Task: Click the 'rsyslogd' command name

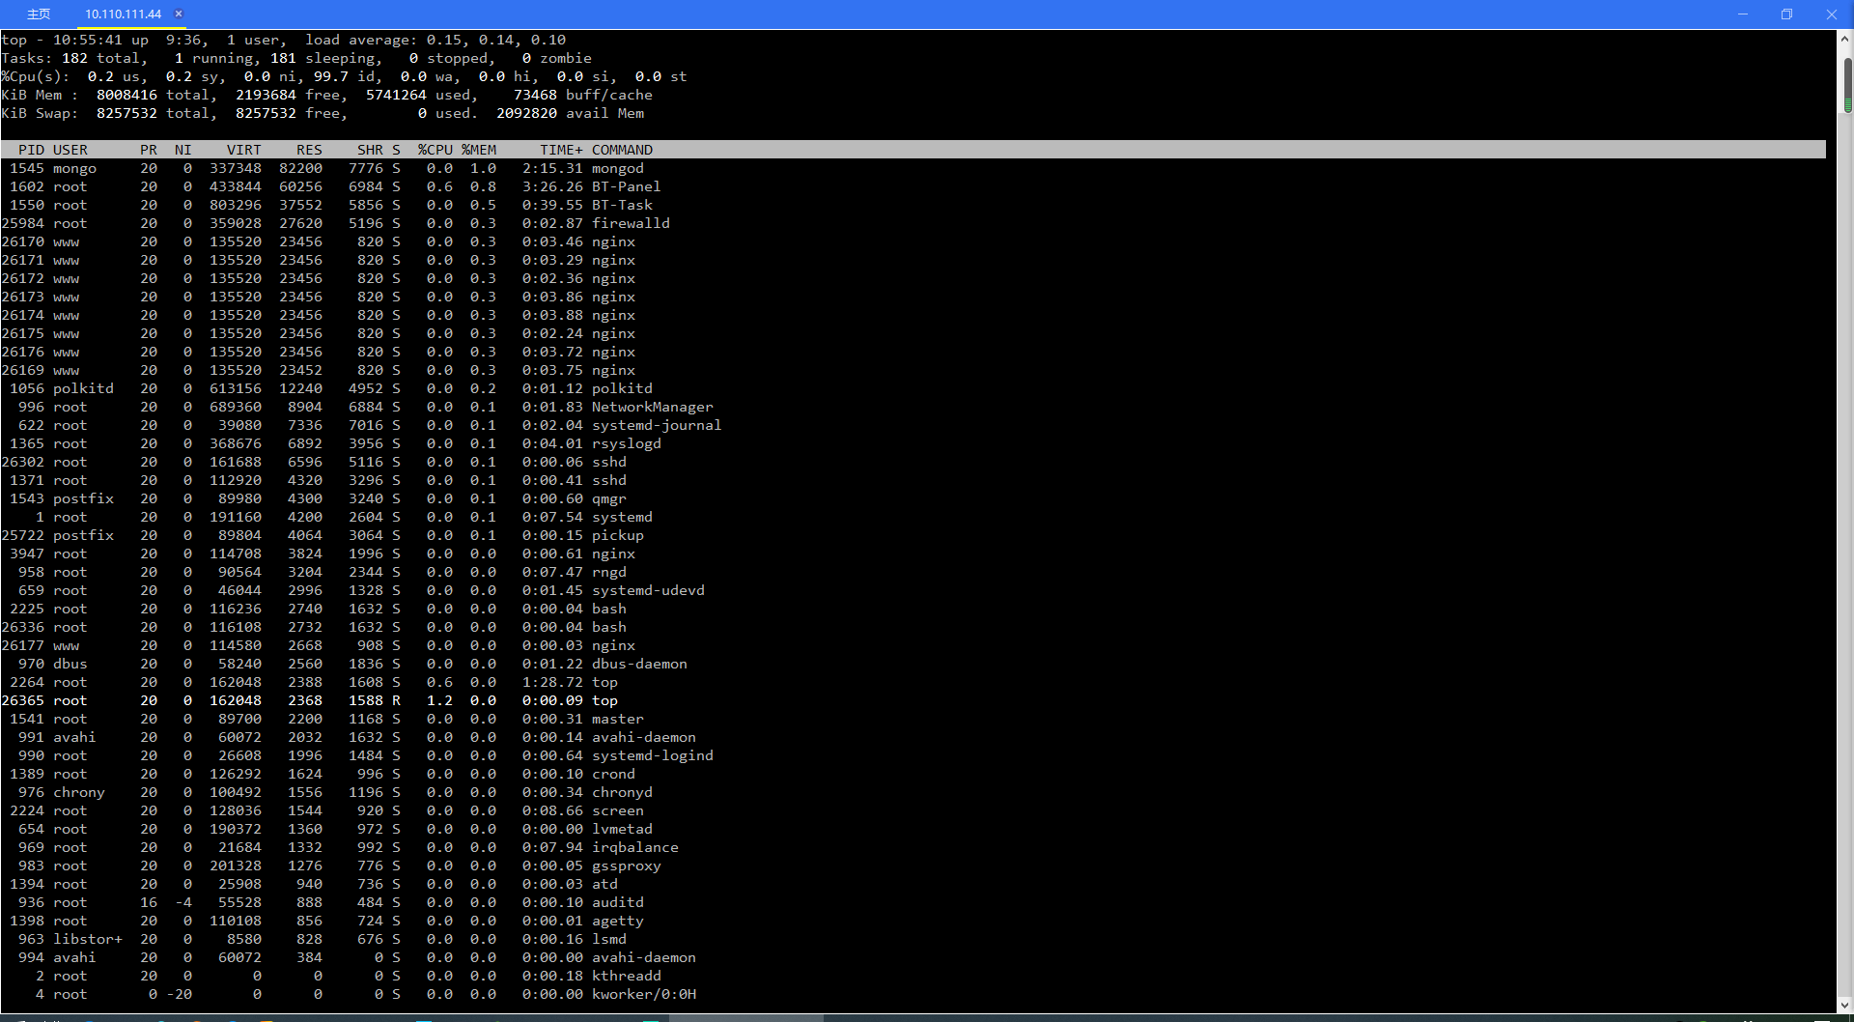Action: (627, 443)
